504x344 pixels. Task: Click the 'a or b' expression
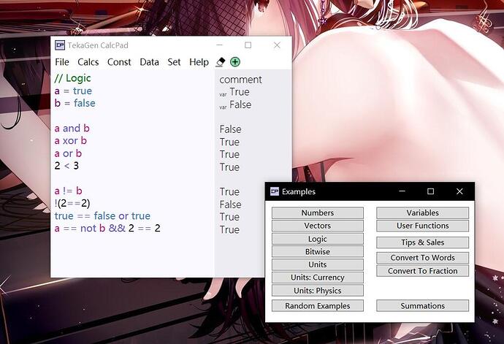68,153
